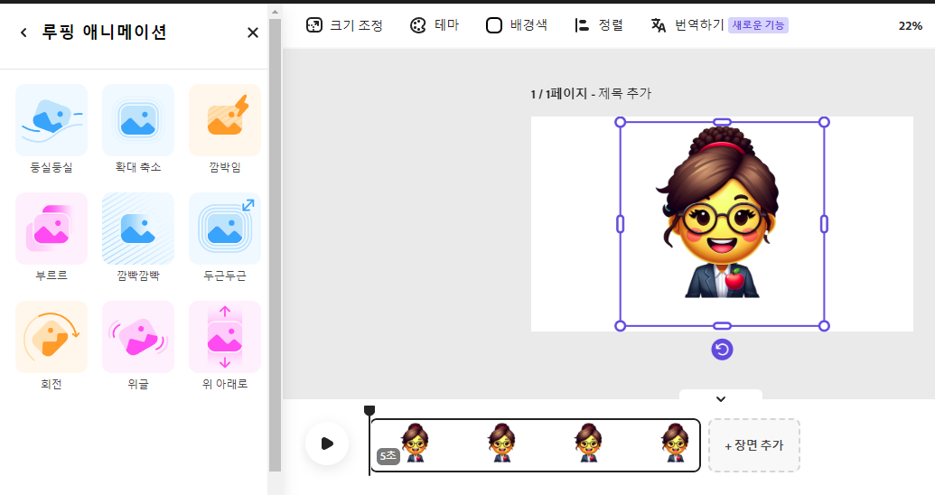The width and height of the screenshot is (935, 495).
Task: Apply the 깜빡깜빡 blink animation
Action: click(138, 229)
